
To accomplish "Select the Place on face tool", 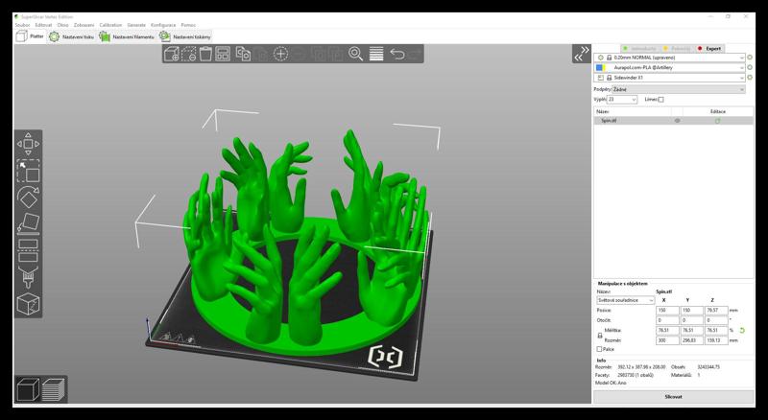I will 28,223.
